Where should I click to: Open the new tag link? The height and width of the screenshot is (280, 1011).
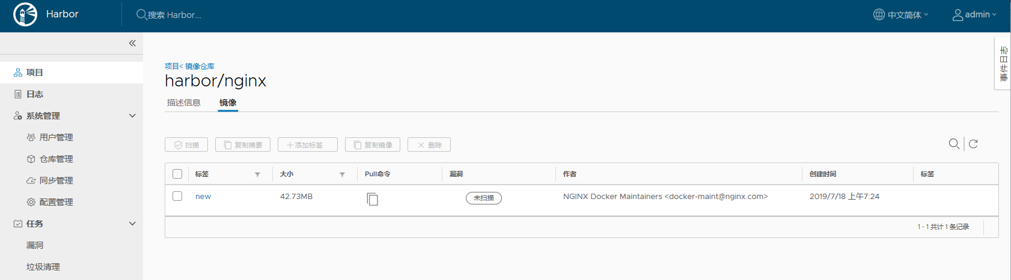point(203,197)
